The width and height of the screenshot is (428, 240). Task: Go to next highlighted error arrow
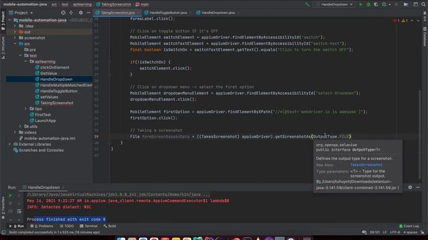(x=418, y=21)
